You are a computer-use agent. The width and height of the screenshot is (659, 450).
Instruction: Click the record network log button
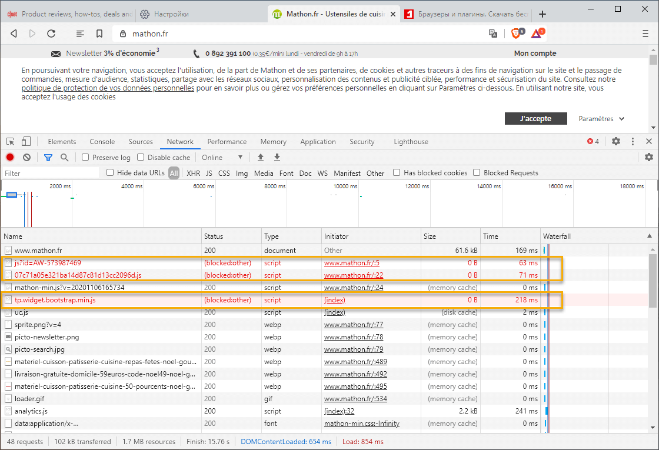click(10, 158)
